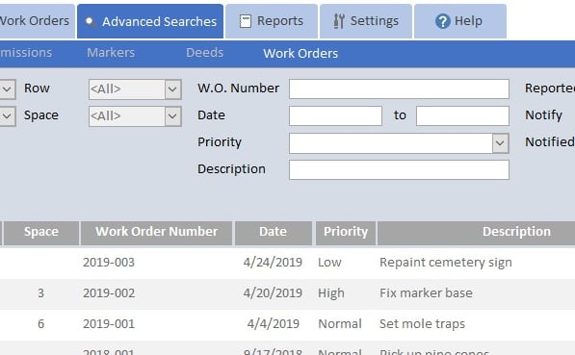This screenshot has width=575, height=355.
Task: Sort by the Space column header
Action: pyautogui.click(x=41, y=233)
